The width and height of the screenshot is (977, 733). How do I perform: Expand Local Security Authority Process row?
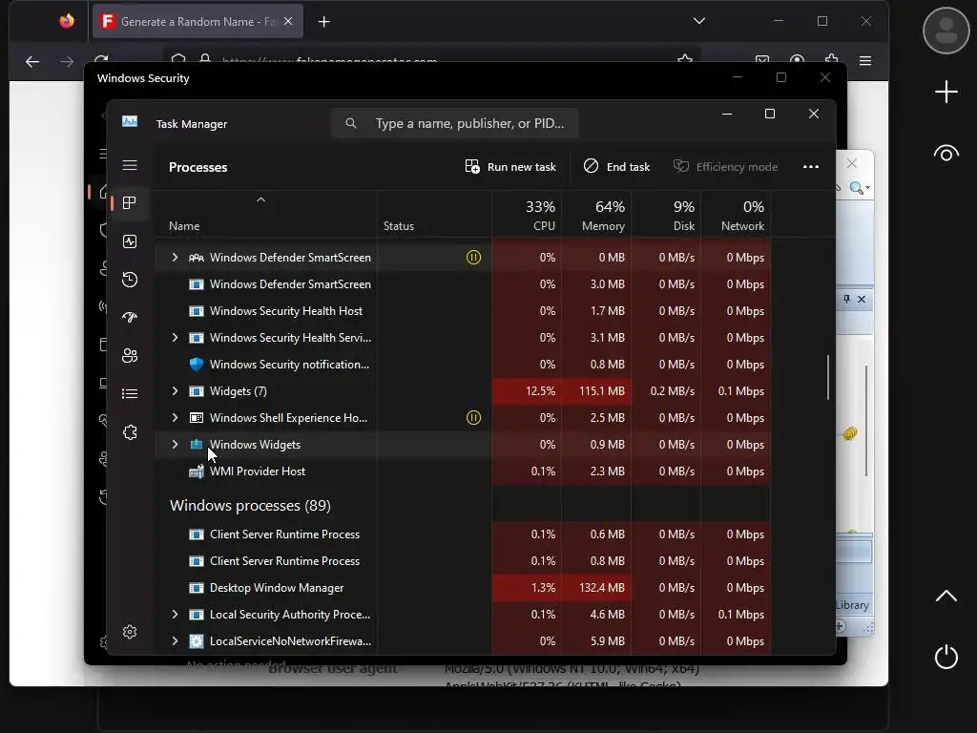coord(176,614)
